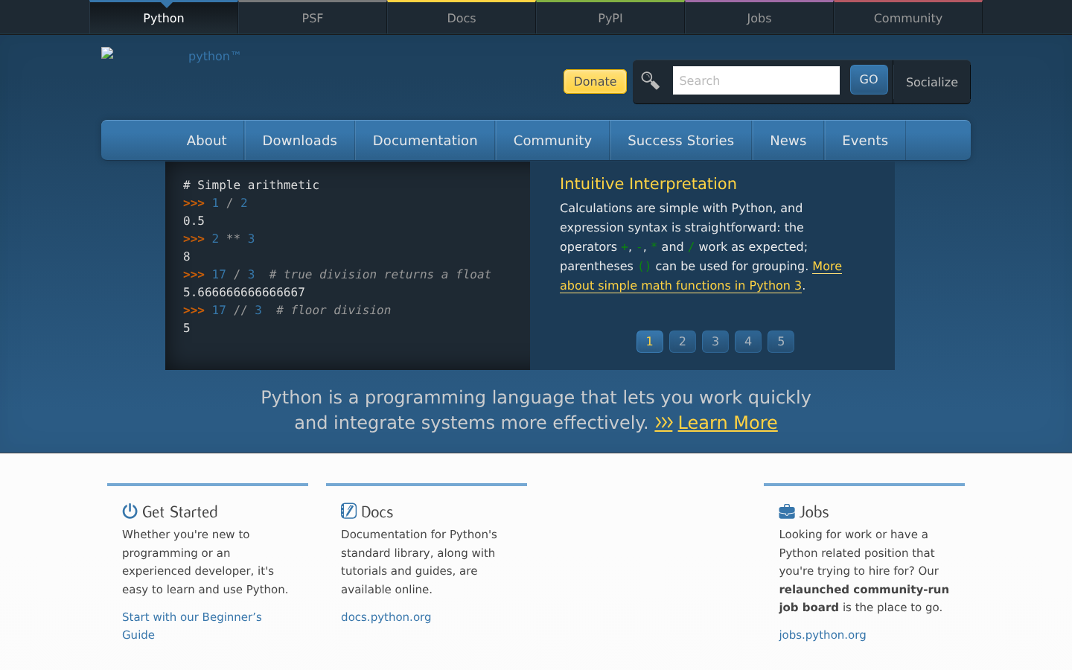Click the '# Simple arithmetic' code comment
This screenshot has width=1072, height=670.
(251, 185)
